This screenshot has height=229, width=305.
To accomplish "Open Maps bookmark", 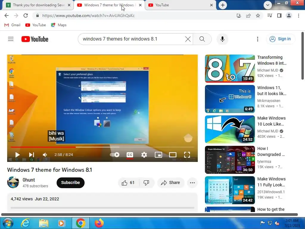I will tap(59, 25).
